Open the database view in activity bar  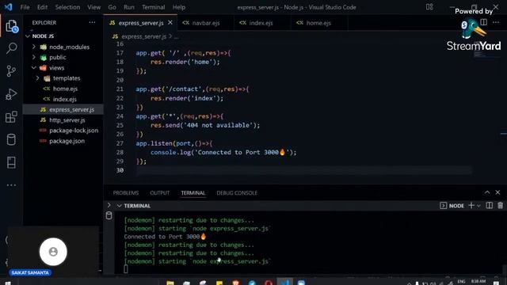coord(11,139)
